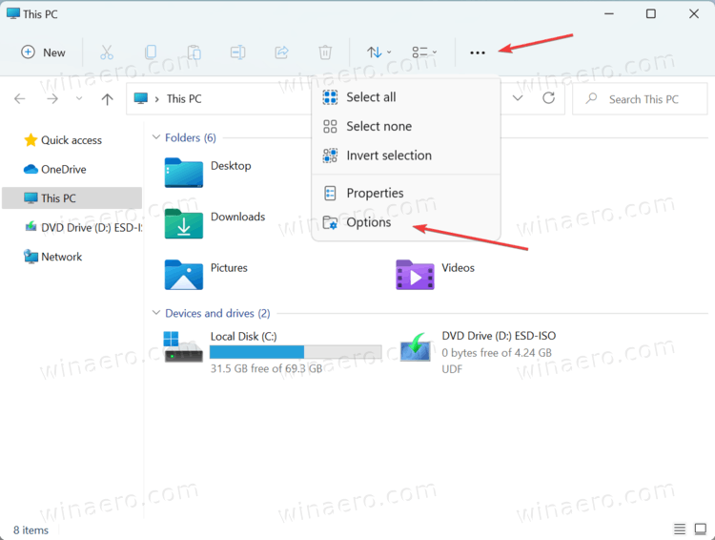Go back with the Back arrow
The width and height of the screenshot is (715, 540).
[x=20, y=98]
